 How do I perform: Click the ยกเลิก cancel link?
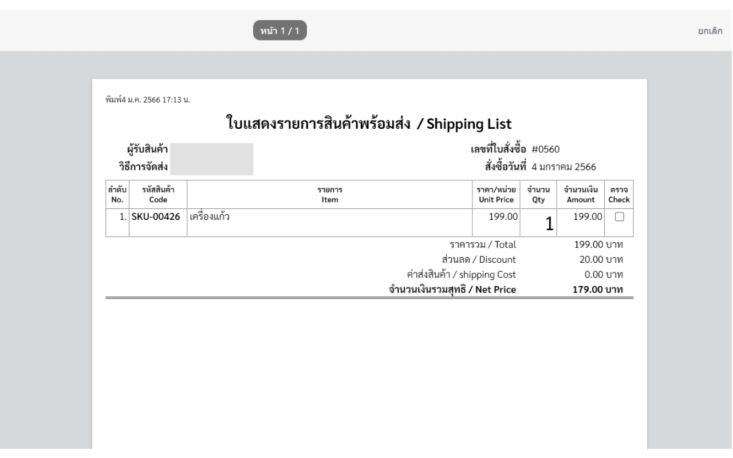710,31
